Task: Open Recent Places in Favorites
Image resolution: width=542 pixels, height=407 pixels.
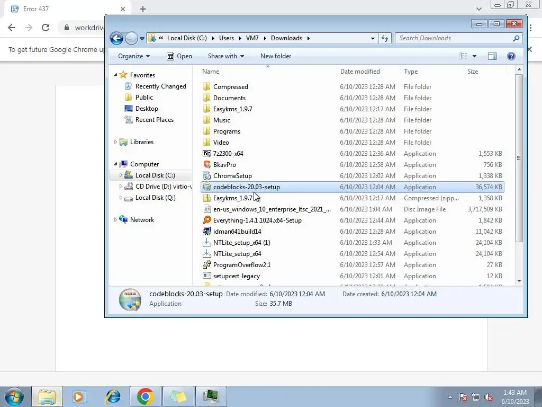Action: tap(154, 119)
